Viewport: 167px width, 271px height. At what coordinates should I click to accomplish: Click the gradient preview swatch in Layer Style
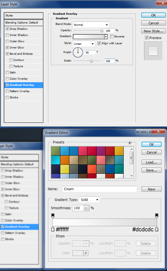coord(89,37)
